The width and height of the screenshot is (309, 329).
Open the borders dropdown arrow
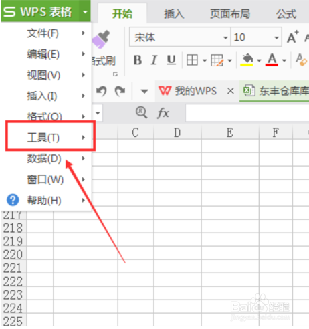205,60
